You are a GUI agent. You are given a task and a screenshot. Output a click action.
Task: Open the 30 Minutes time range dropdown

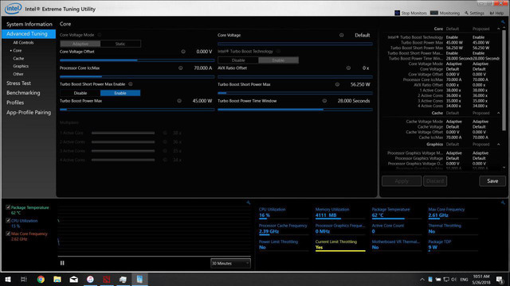230,263
